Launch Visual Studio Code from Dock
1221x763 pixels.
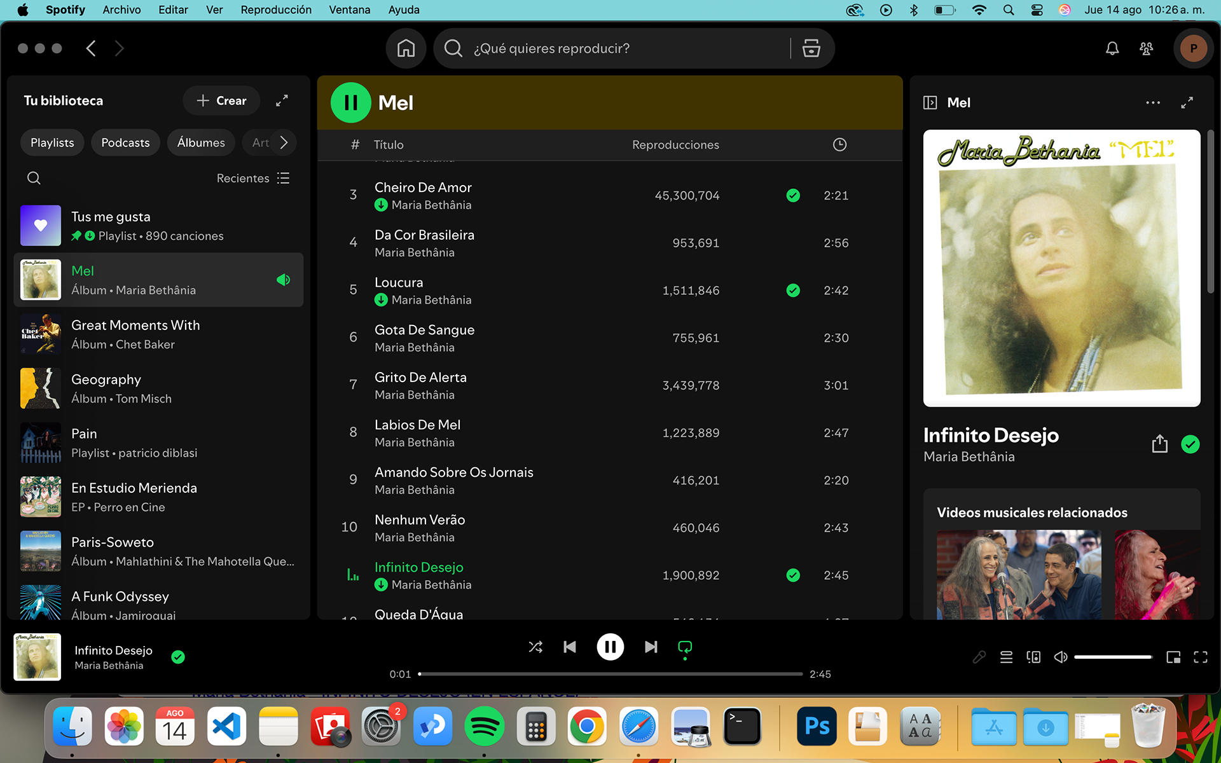[x=227, y=725]
